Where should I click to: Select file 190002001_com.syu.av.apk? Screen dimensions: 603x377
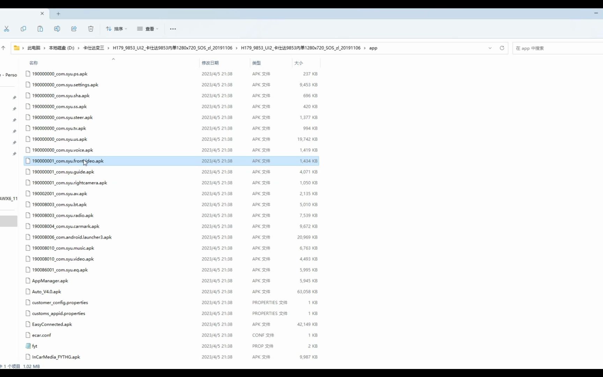point(171,193)
